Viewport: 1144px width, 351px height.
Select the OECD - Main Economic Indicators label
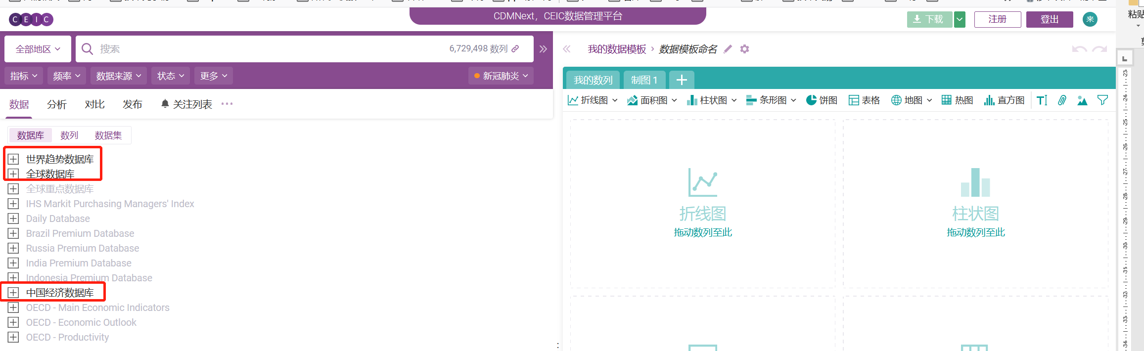click(98, 307)
